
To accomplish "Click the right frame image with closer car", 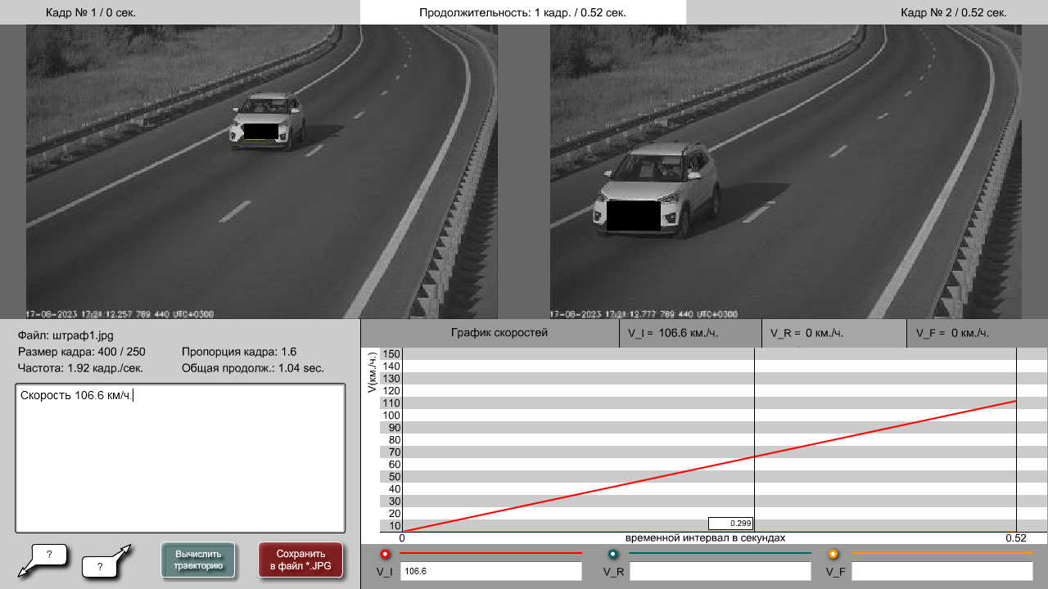I will tap(785, 171).
